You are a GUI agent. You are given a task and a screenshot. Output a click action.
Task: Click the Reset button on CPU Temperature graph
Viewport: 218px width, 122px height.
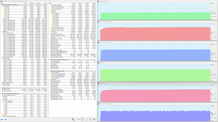pos(215,37)
